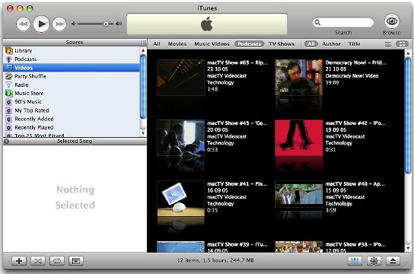Image resolution: width=414 pixels, height=274 pixels.
Task: Switch to the Movies filter
Action: coord(177,44)
